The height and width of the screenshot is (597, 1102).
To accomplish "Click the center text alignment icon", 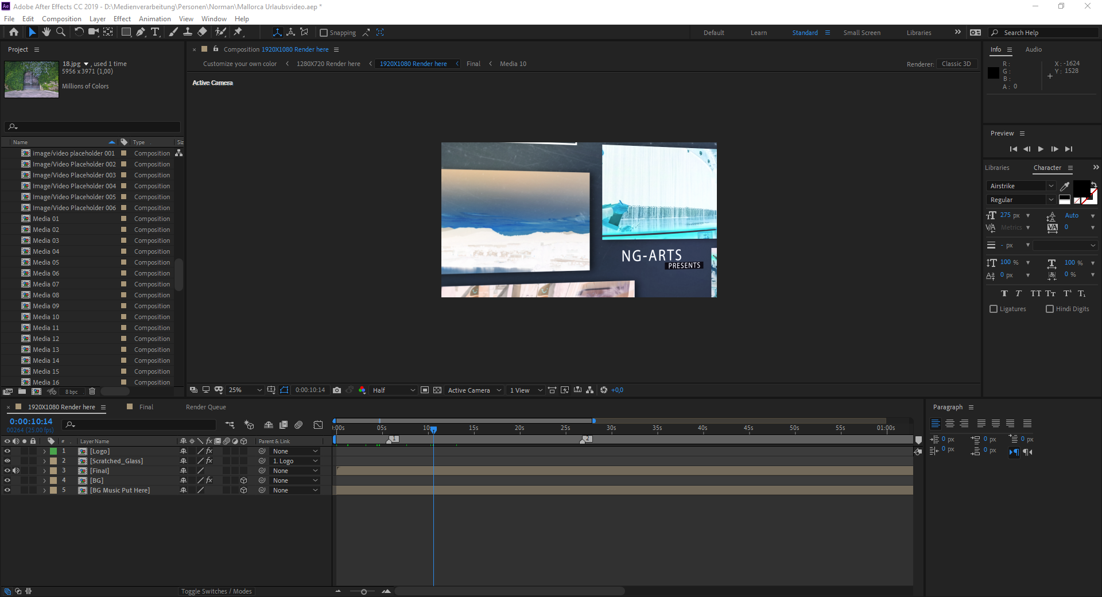I will click(950, 424).
